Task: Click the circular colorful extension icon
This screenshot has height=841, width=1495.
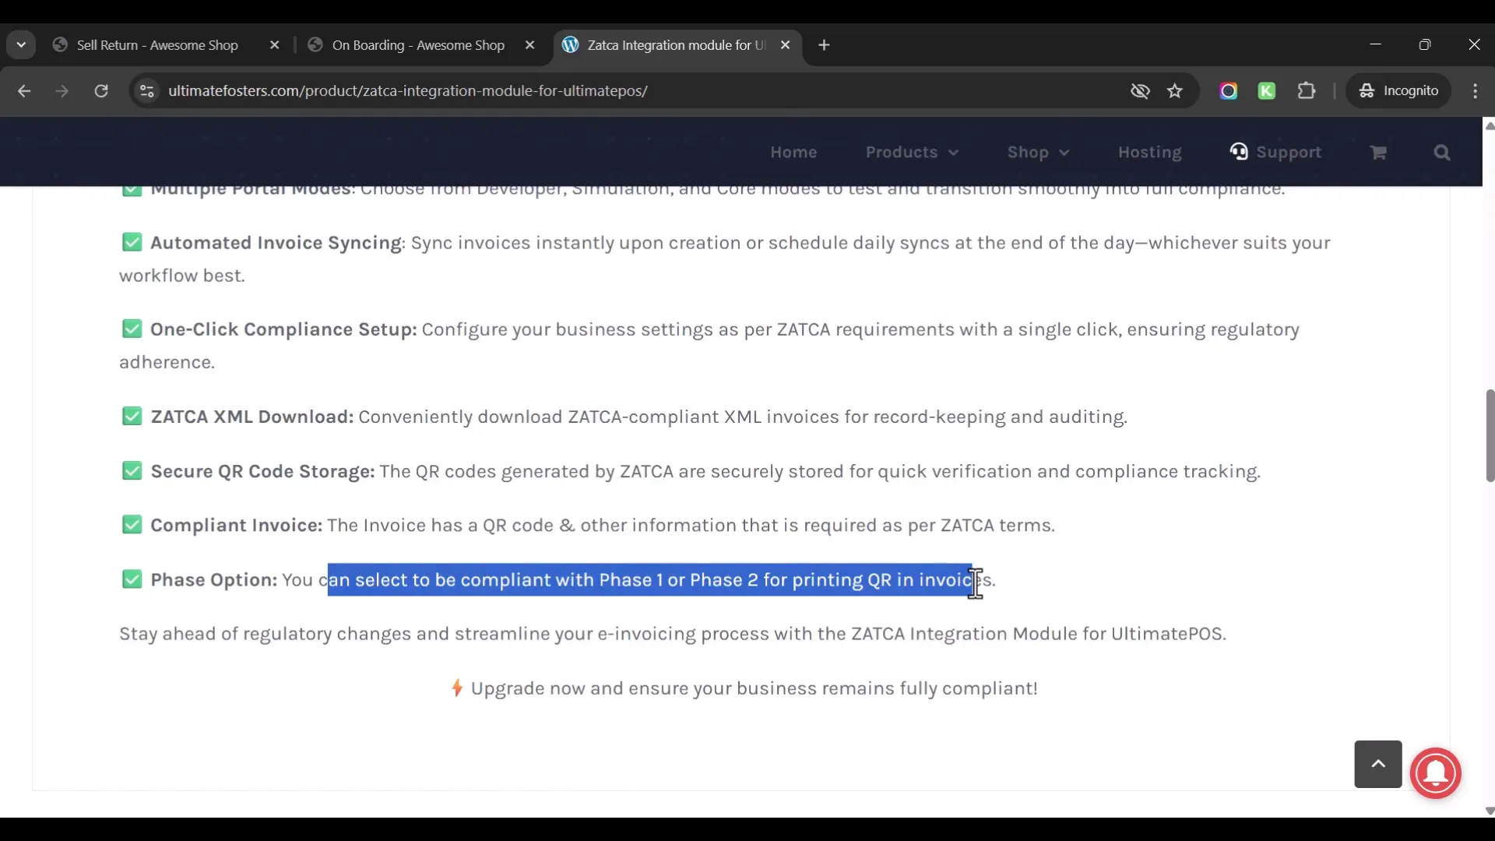Action: point(1229,91)
